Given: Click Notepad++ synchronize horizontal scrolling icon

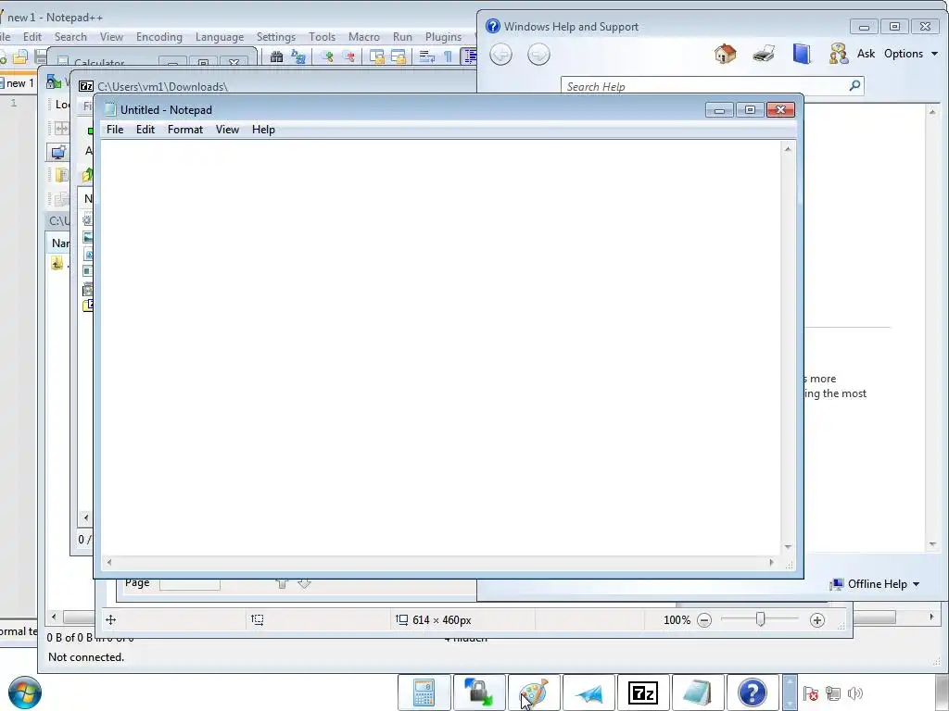Looking at the screenshot, I should point(399,56).
